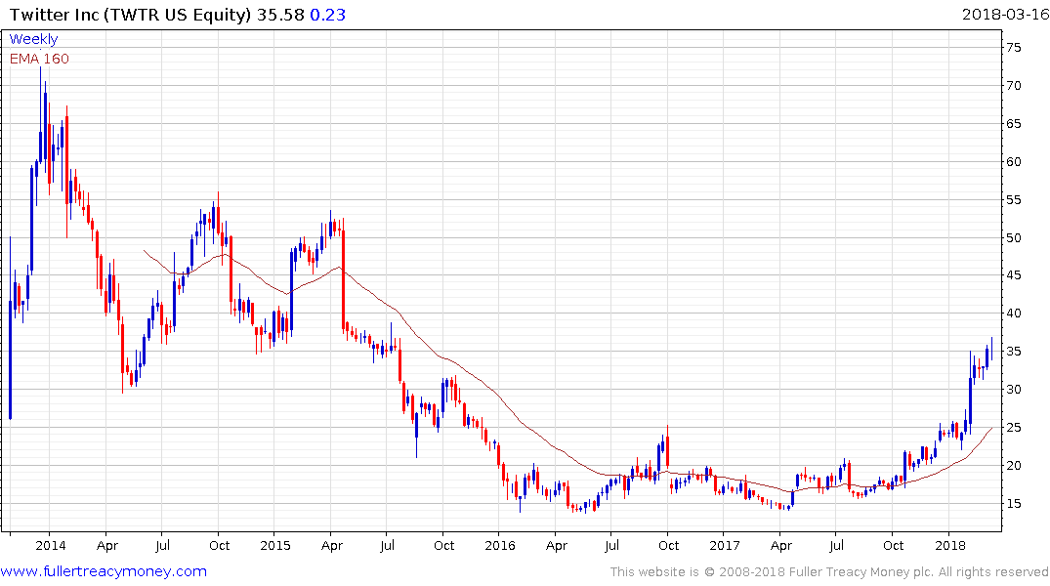Click the 'Weekly' interval label
Screen dimensions: 1050x586
click(x=33, y=39)
